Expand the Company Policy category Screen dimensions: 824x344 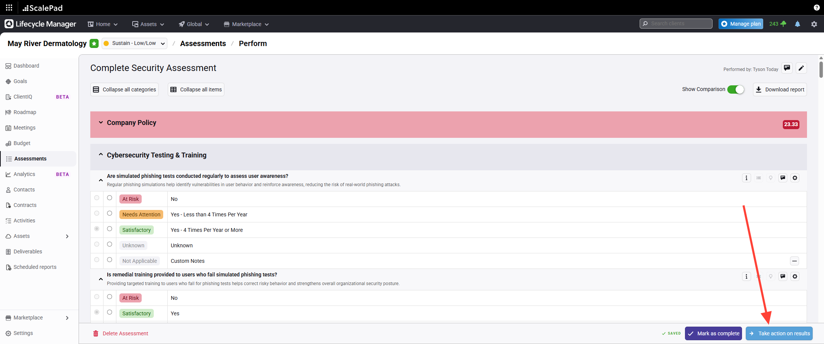pos(101,122)
